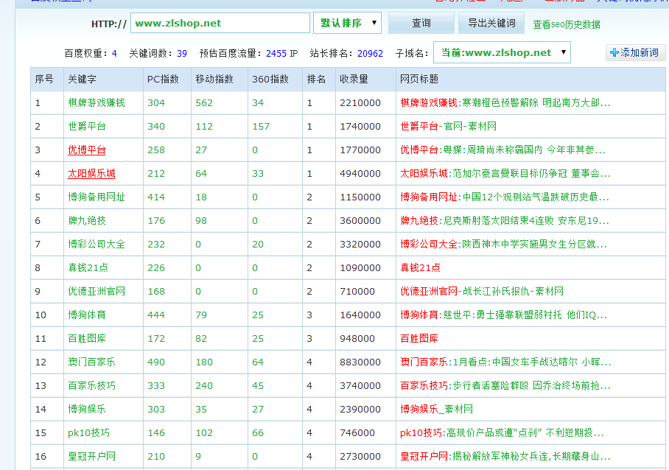Open the 当前:www.zlshop.net subdomain dropdown

pyautogui.click(x=502, y=52)
